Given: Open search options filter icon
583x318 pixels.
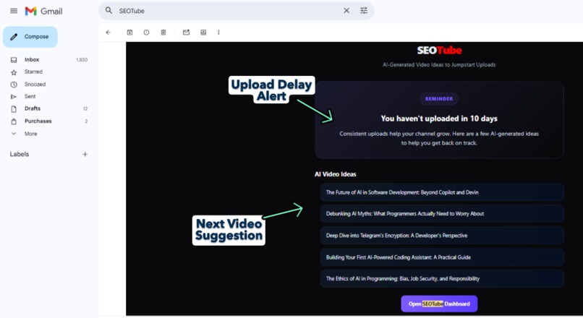Looking at the screenshot, I should click(x=364, y=11).
